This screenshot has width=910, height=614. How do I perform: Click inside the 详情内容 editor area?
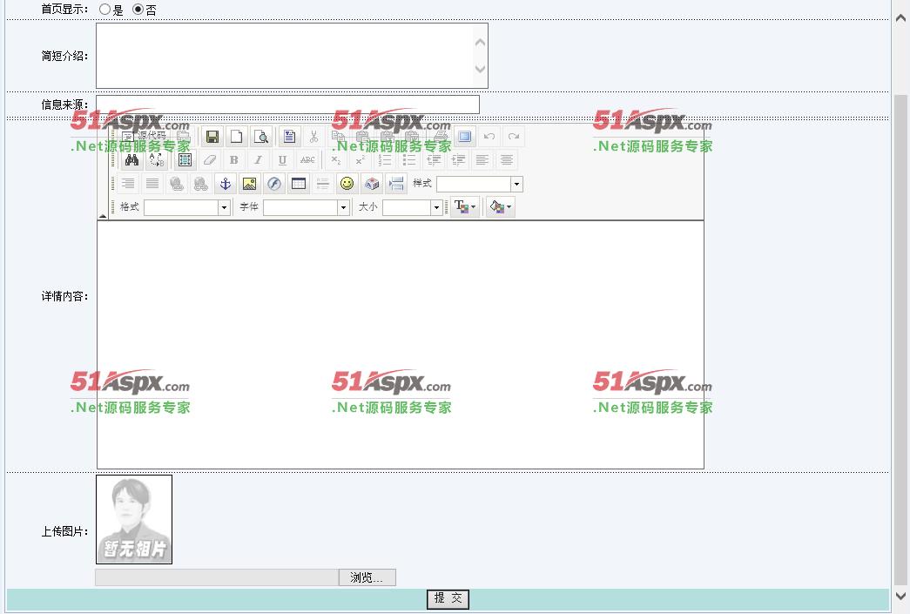[x=401, y=345]
